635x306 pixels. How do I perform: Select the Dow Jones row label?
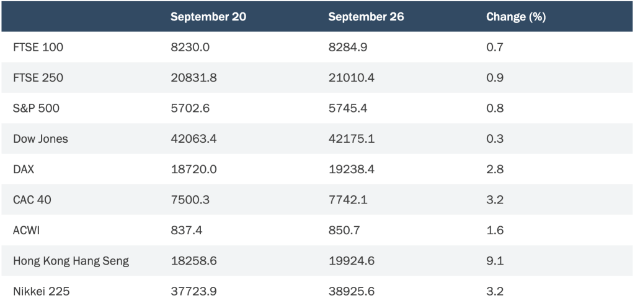tap(40, 139)
